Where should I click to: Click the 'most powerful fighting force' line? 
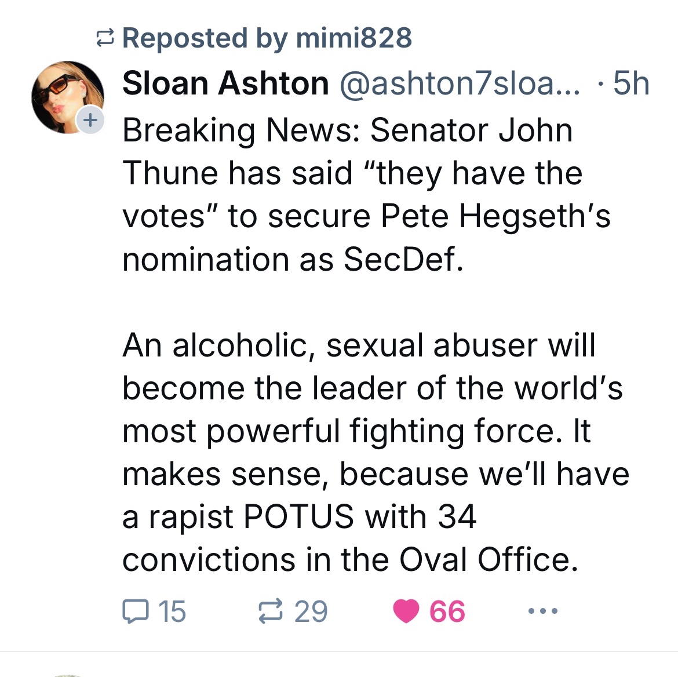(x=356, y=431)
